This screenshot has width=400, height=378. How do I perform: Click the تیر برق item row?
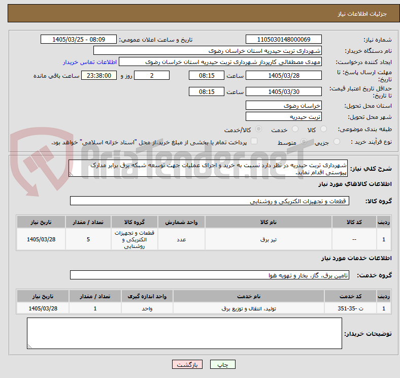204,239
